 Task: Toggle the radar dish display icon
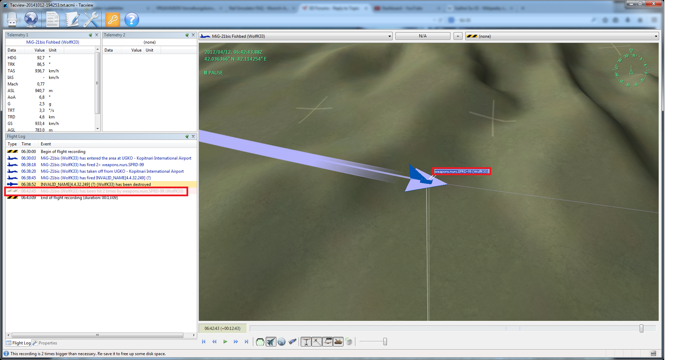349,342
